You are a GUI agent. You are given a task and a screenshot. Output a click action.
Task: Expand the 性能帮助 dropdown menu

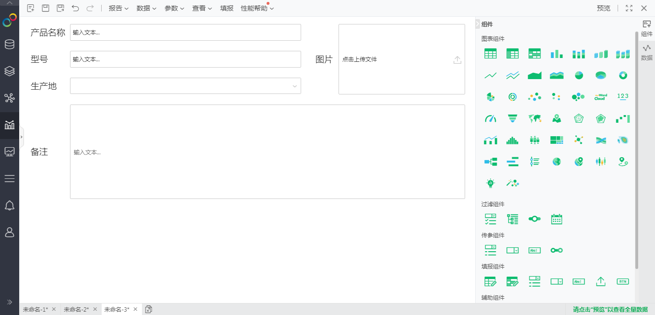(257, 8)
